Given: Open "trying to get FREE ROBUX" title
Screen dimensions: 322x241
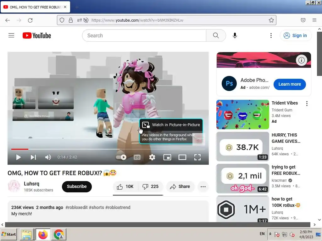Looking at the screenshot, I should [x=286, y=170].
